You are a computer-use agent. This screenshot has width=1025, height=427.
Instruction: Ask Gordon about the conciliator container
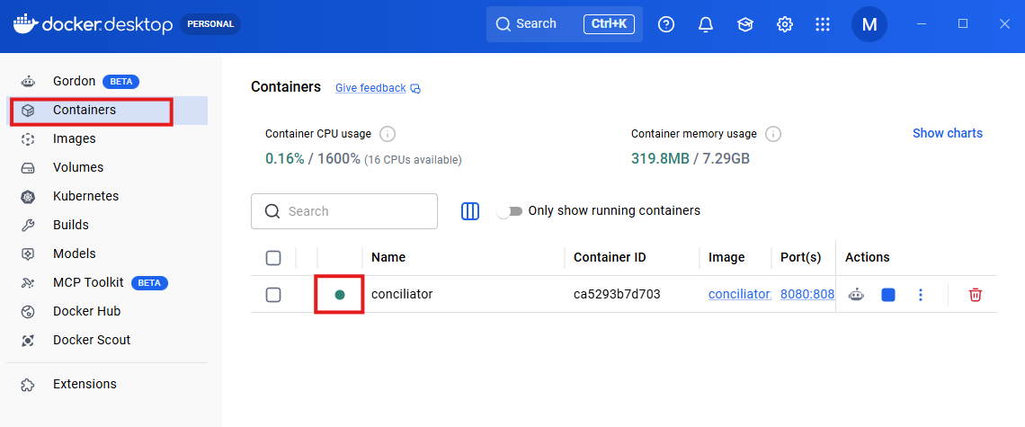(856, 294)
